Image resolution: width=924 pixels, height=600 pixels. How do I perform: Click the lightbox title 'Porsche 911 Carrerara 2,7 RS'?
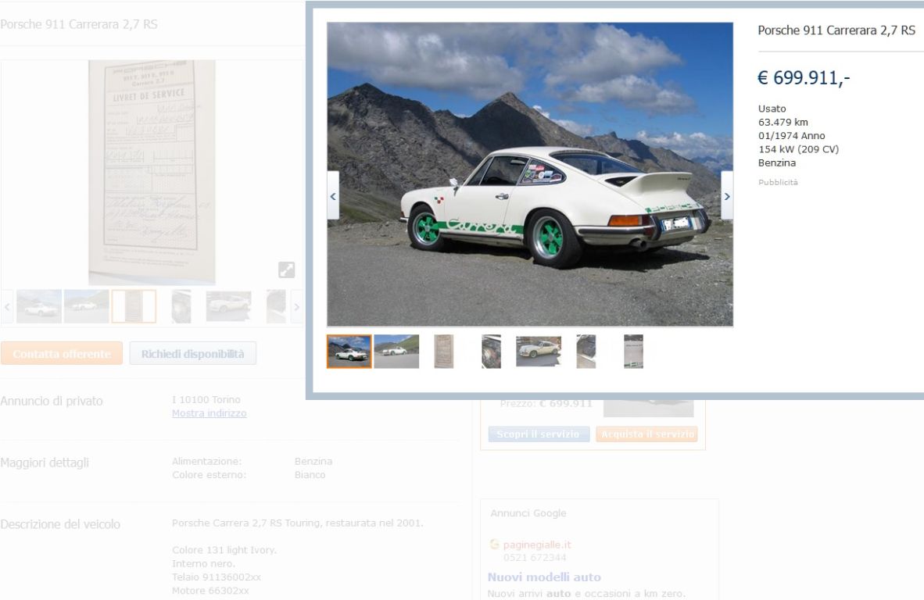tap(836, 30)
